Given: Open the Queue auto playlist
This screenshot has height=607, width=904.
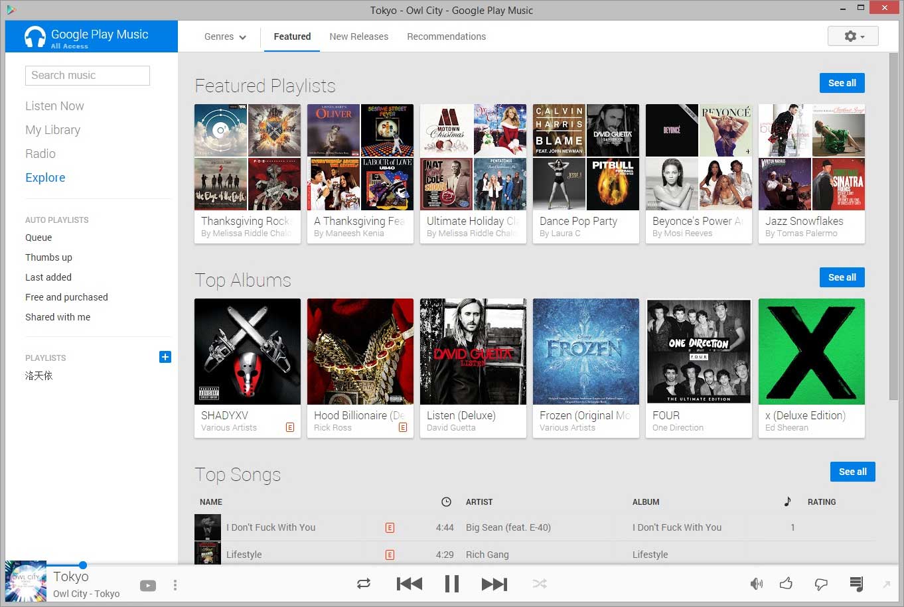Looking at the screenshot, I should coord(38,237).
